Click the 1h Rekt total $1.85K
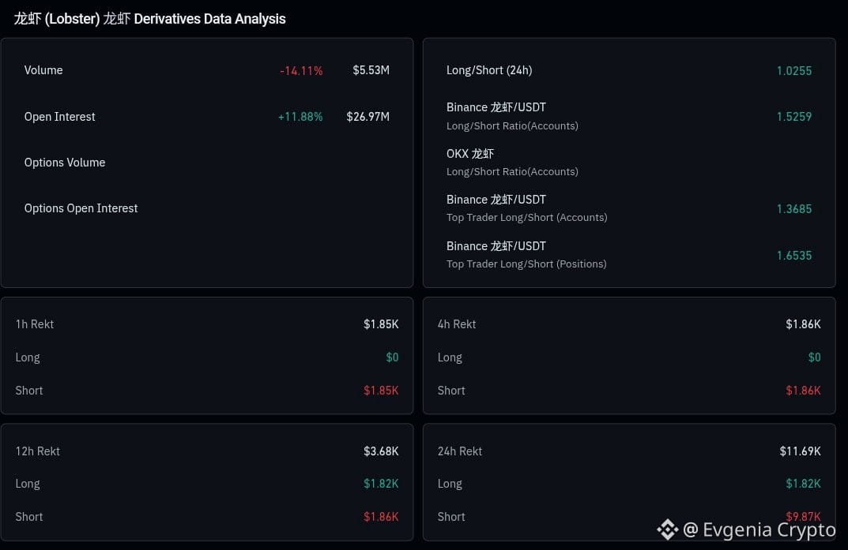Viewport: 848px width, 550px height. (381, 324)
